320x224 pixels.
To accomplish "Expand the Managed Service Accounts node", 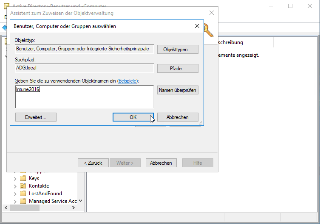I will pyautogui.click(x=15, y=201).
